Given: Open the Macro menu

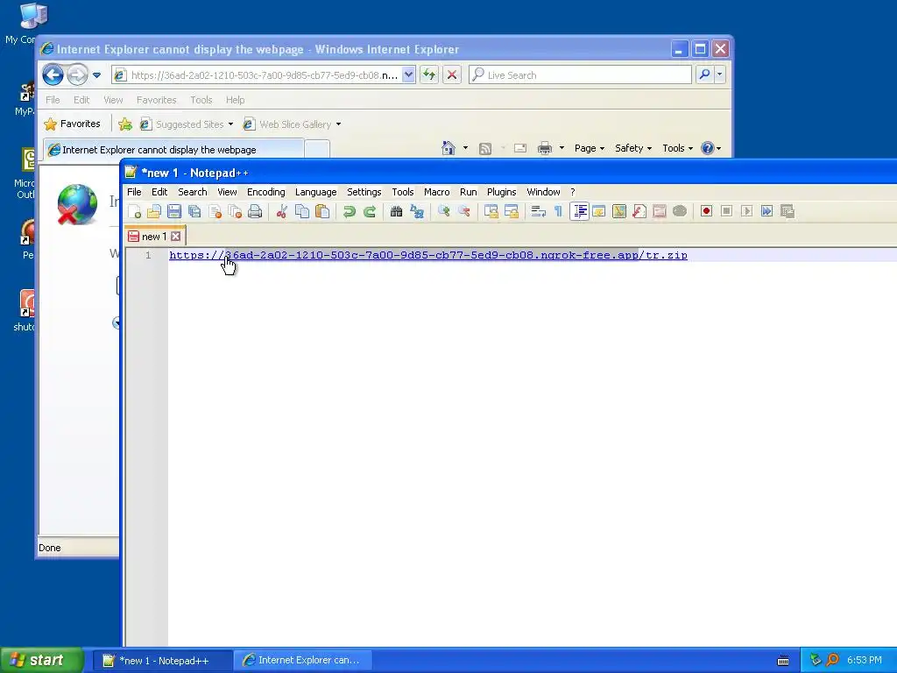Looking at the screenshot, I should click(436, 192).
